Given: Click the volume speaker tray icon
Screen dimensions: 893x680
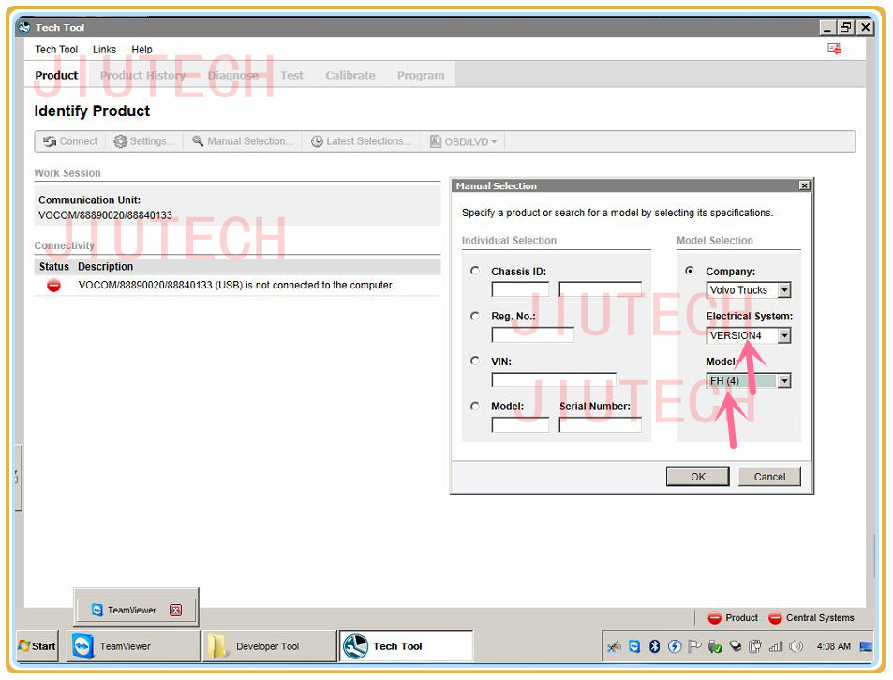Looking at the screenshot, I should (x=796, y=647).
